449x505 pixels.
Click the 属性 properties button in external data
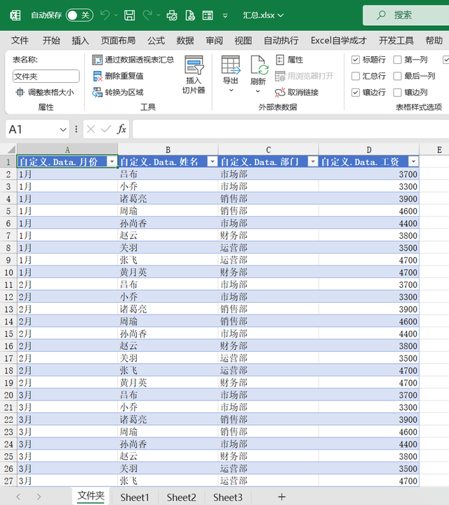pos(290,60)
